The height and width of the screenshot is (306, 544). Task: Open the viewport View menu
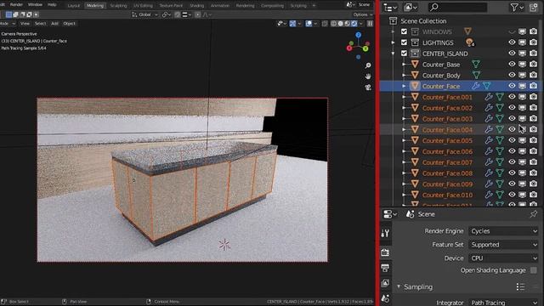pyautogui.click(x=25, y=24)
